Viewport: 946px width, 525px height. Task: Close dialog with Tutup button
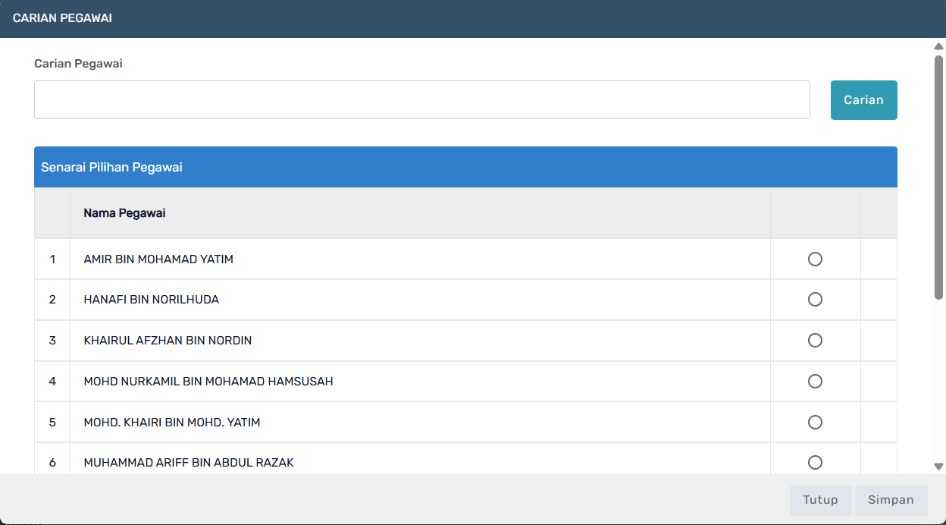[820, 500]
